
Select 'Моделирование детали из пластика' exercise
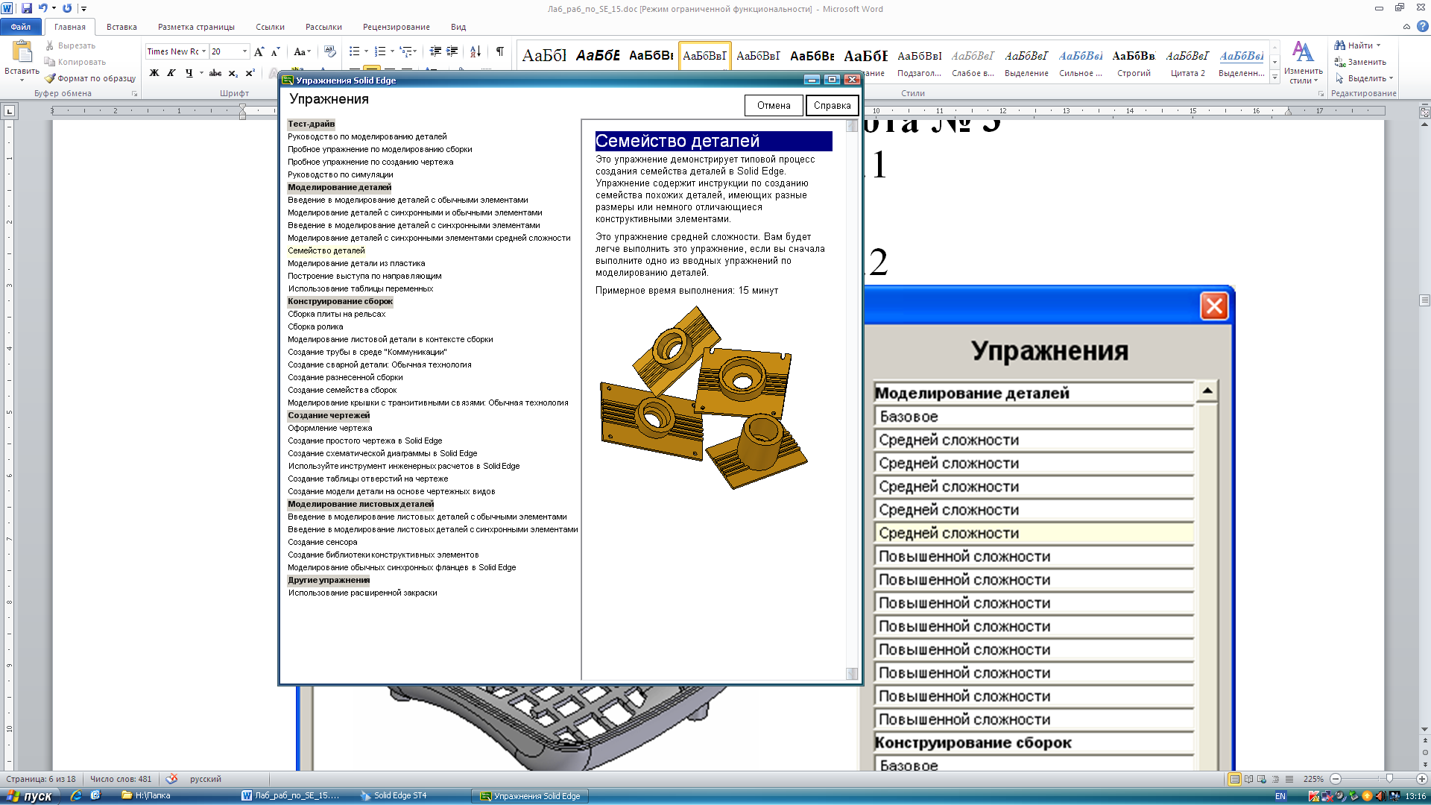[356, 263]
